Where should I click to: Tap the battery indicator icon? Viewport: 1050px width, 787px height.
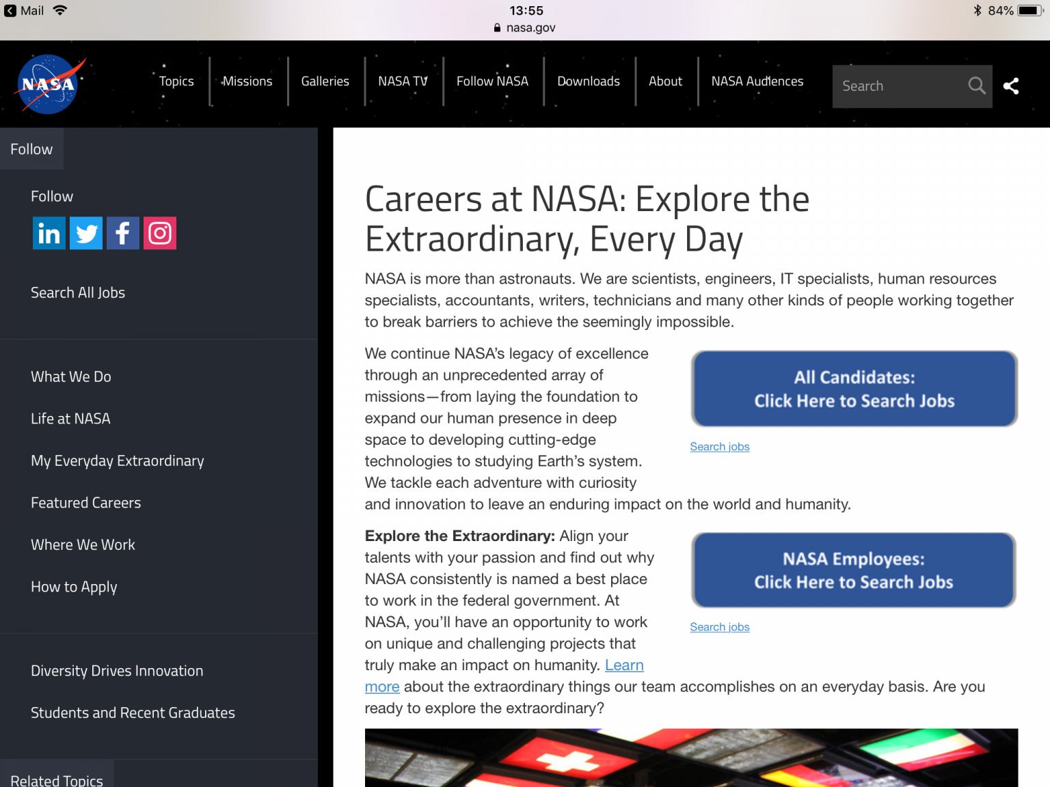(1030, 11)
